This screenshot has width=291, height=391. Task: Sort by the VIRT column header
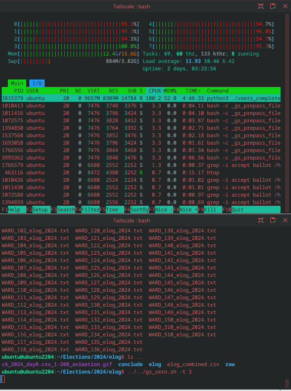93,91
